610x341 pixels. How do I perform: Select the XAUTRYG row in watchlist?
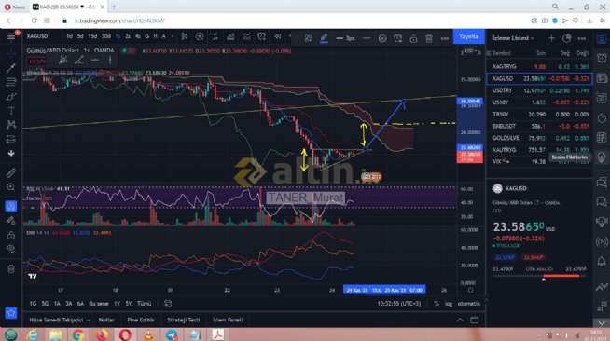[540, 150]
